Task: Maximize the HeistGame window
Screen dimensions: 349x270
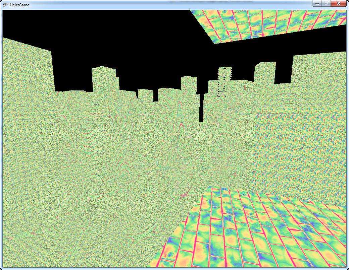Action: coord(326,3)
